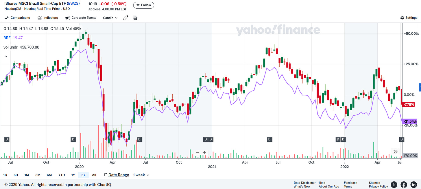The height and width of the screenshot is (189, 421).
Task: Select the YTD time range
Action: (x=62, y=175)
